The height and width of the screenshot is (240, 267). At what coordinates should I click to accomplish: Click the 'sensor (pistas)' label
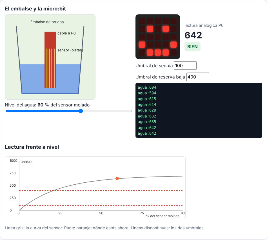tap(70, 50)
